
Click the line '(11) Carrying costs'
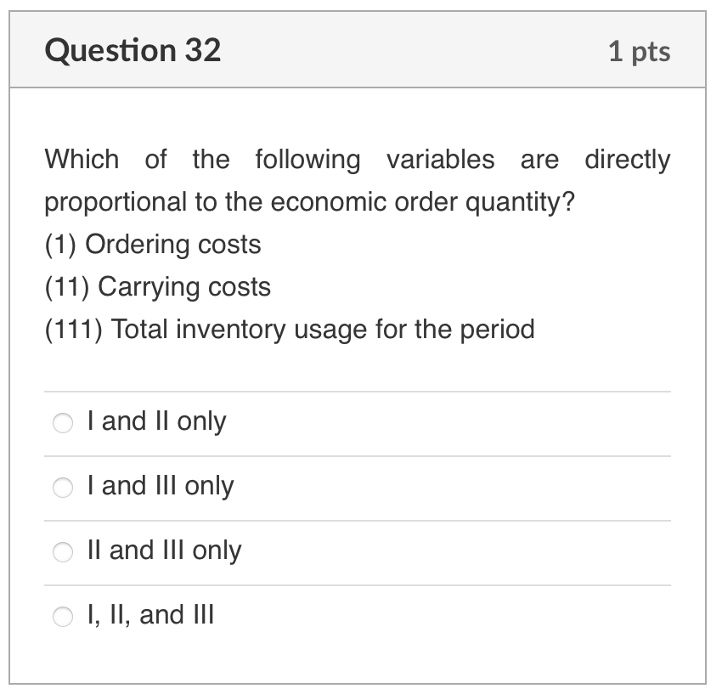tap(158, 287)
